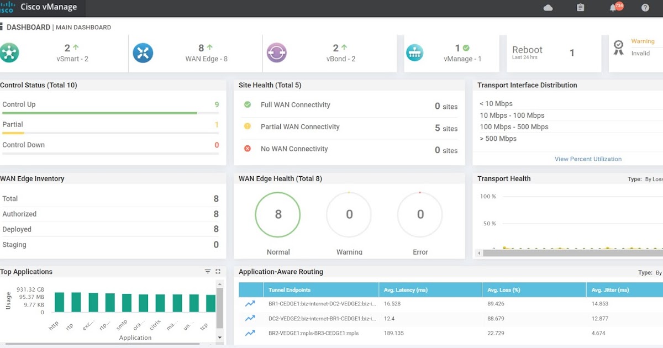Click the WAN Edge icon showing 8 devices

143,52
